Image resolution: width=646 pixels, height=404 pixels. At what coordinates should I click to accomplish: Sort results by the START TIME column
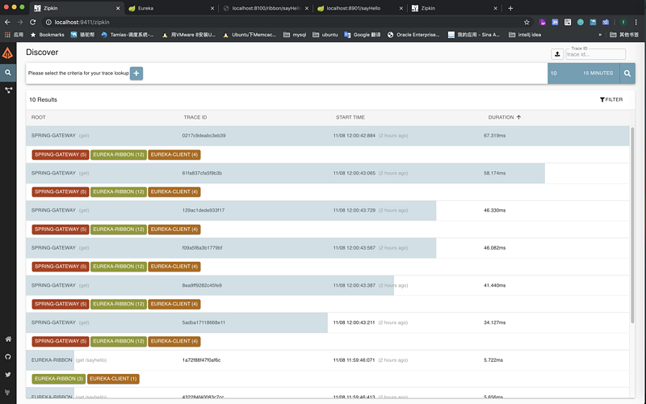(x=350, y=117)
